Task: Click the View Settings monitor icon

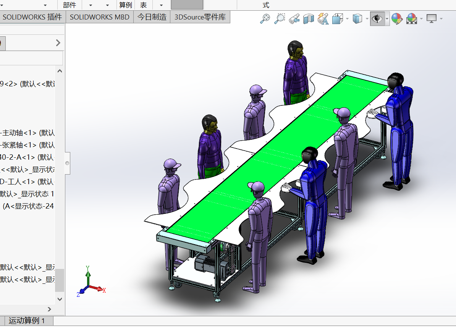Action: click(432, 19)
